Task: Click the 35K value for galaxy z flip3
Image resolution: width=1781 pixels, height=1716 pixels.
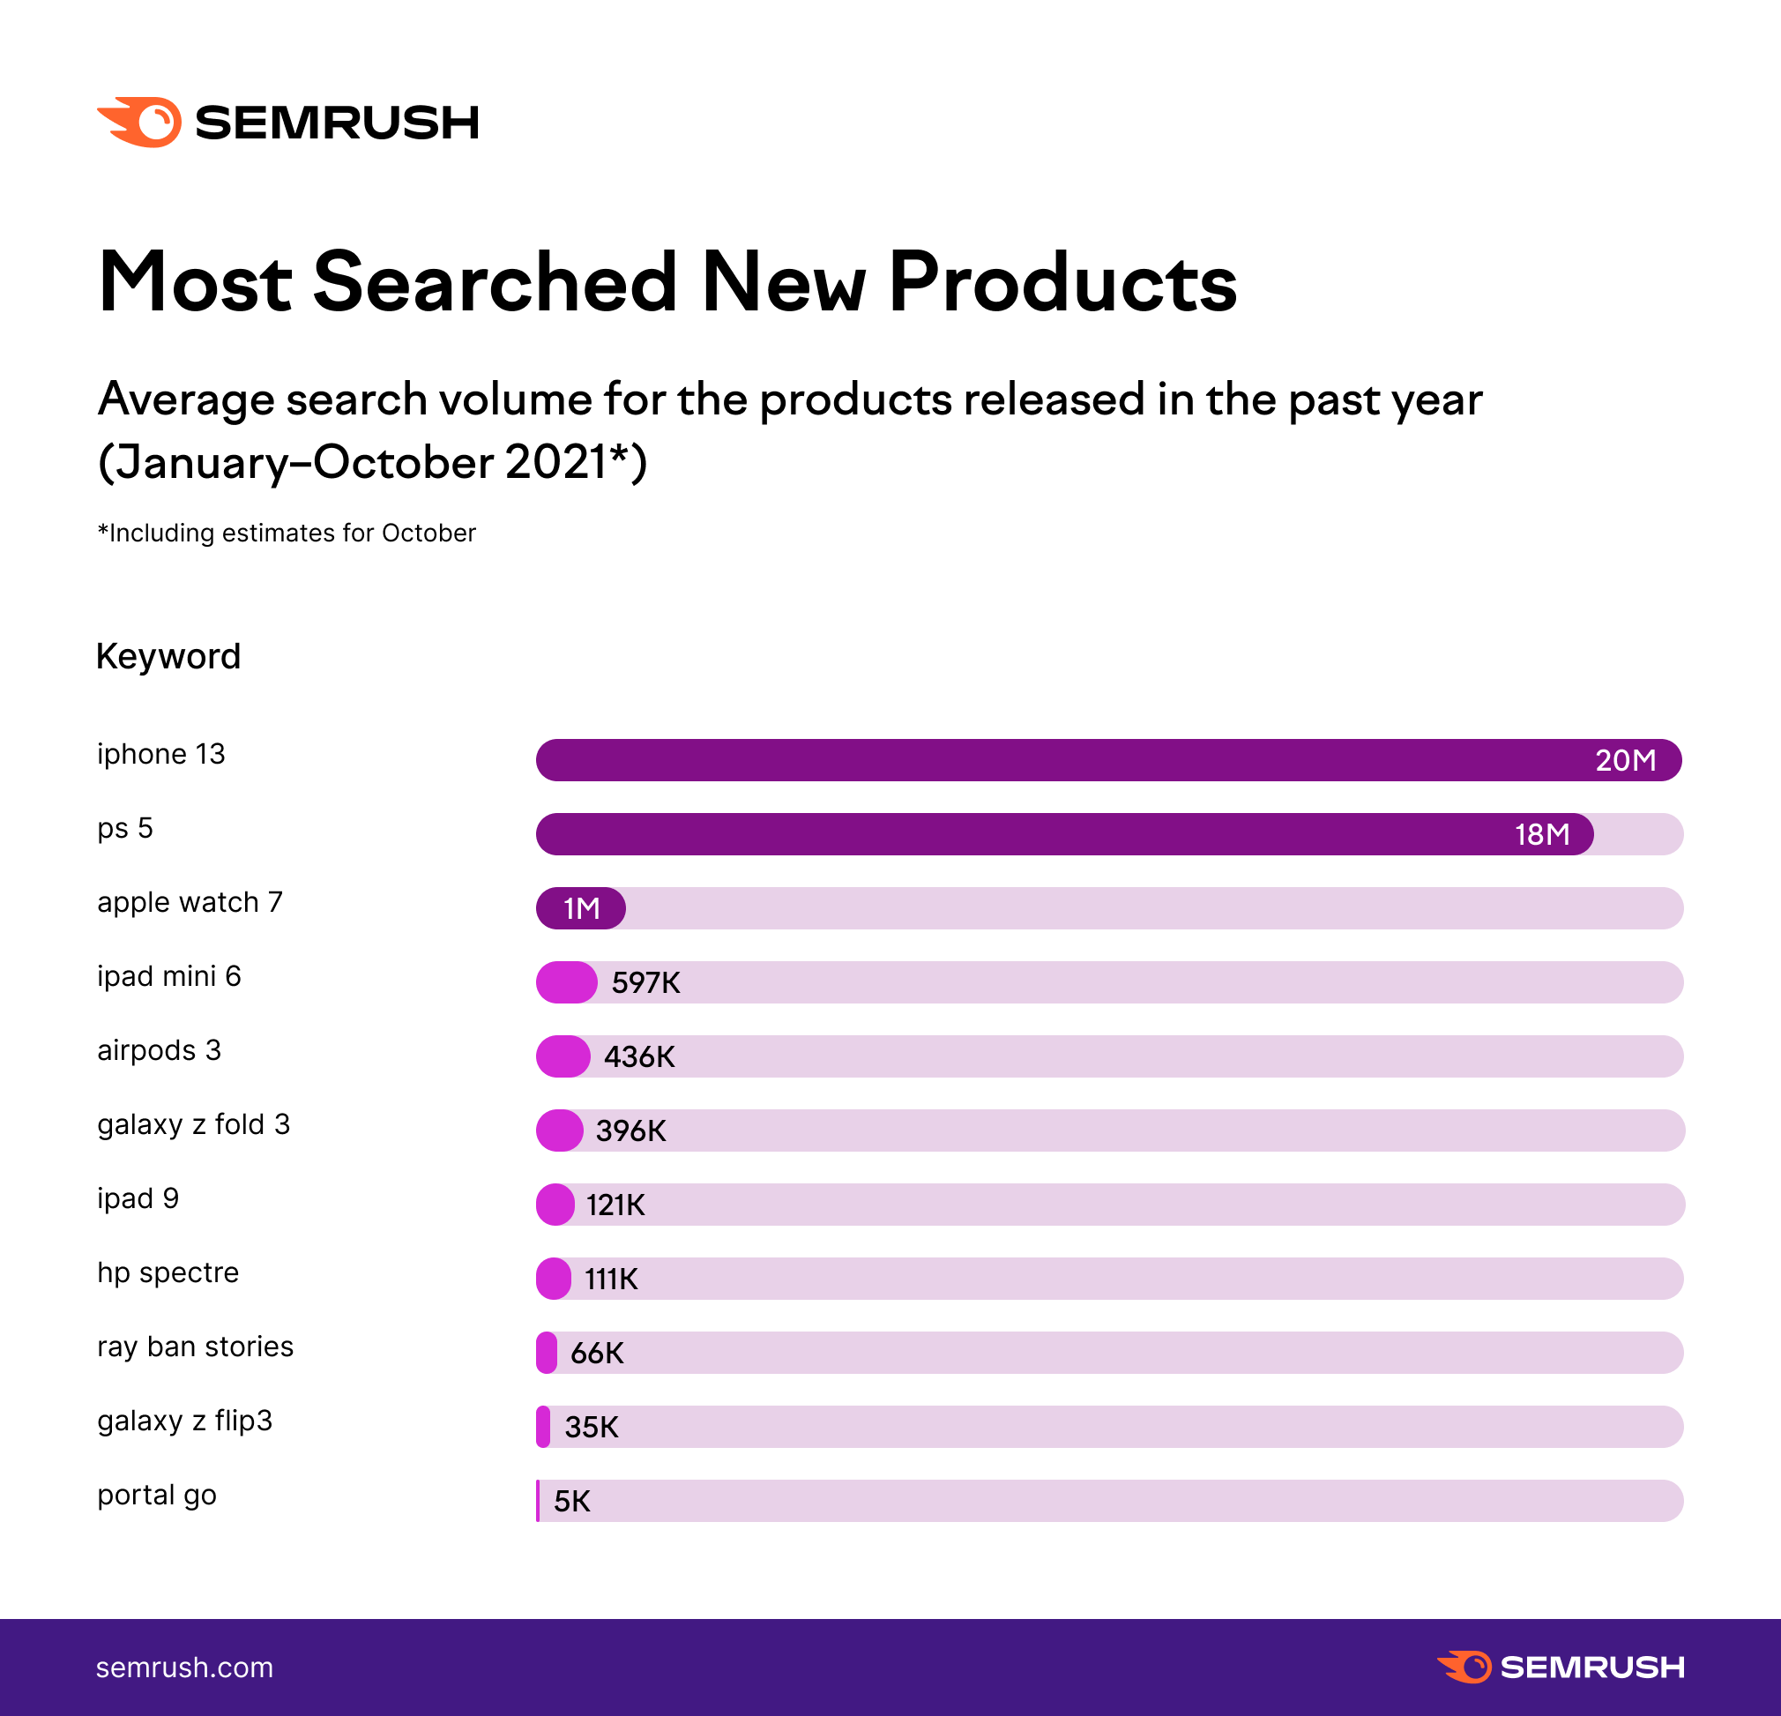Action: (x=592, y=1427)
